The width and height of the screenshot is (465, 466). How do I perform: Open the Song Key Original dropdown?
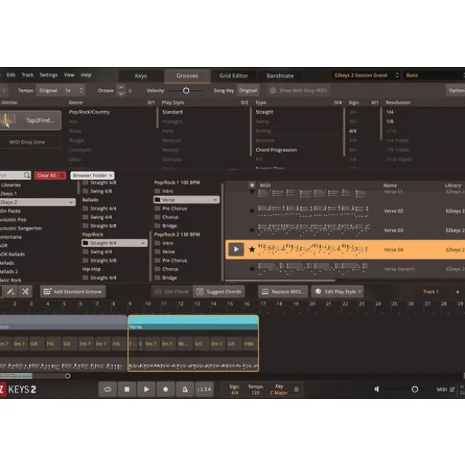[247, 91]
